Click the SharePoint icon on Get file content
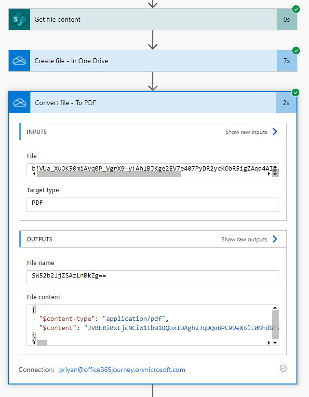The image size is (309, 397). pyautogui.click(x=19, y=19)
